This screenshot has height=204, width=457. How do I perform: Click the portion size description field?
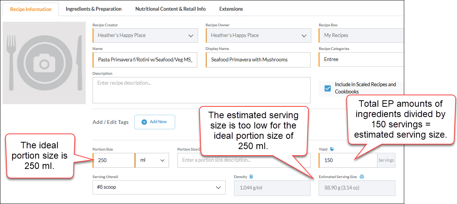click(244, 160)
